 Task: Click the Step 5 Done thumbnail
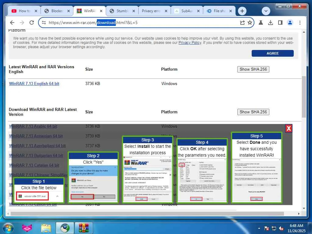click(257, 168)
